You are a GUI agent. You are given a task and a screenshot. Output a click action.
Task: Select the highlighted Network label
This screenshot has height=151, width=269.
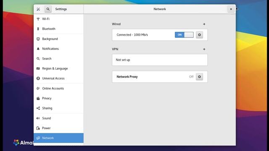tap(48, 138)
